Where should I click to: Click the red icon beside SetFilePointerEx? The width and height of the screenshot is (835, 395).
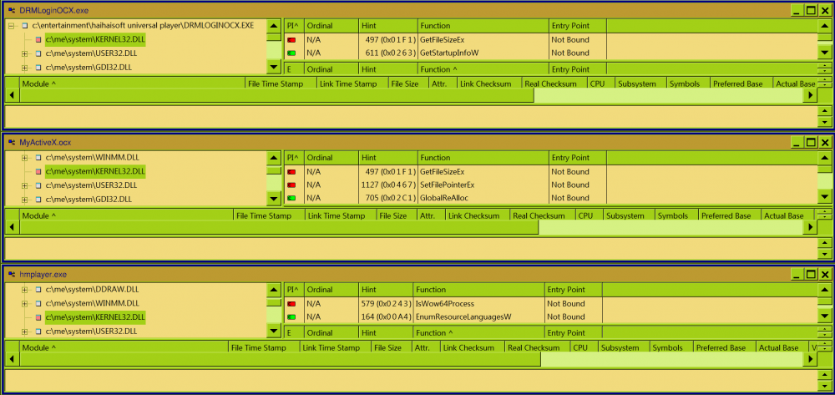pyautogui.click(x=291, y=185)
